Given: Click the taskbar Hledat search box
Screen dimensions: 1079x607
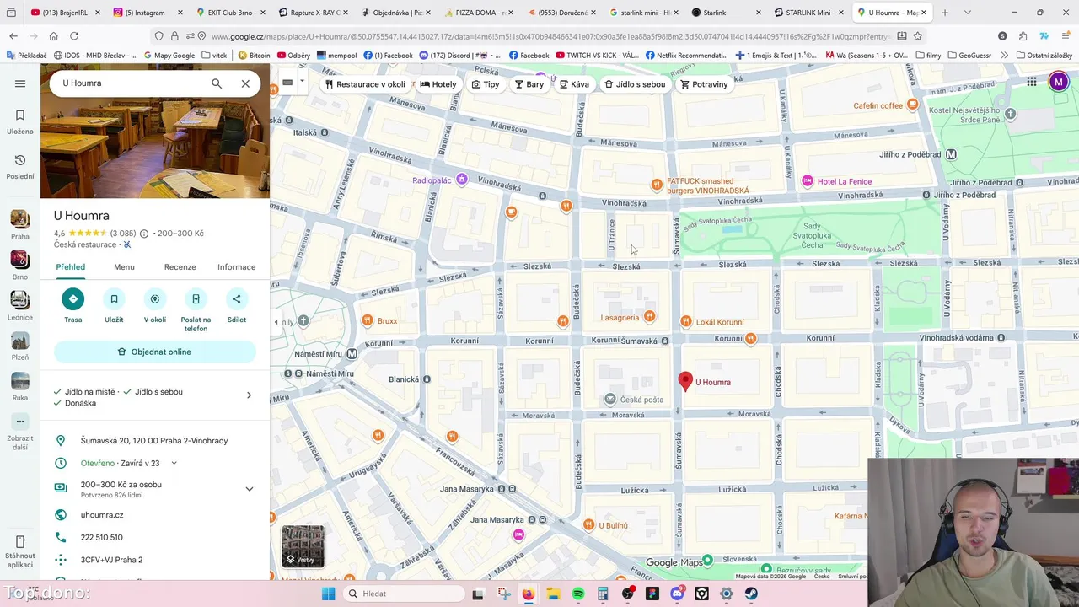Looking at the screenshot, I should (405, 594).
